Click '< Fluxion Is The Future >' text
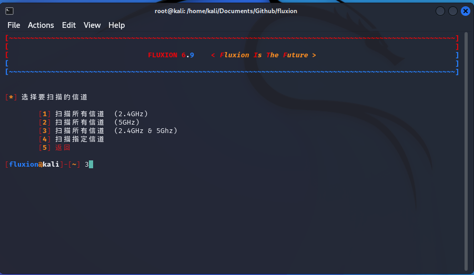The width and height of the screenshot is (474, 275). tap(263, 55)
